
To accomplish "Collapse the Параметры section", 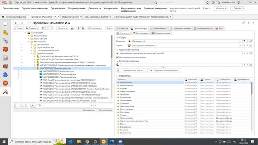I will [x=117, y=76].
